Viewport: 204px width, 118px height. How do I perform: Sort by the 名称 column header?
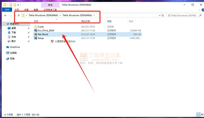[x=36, y=21]
